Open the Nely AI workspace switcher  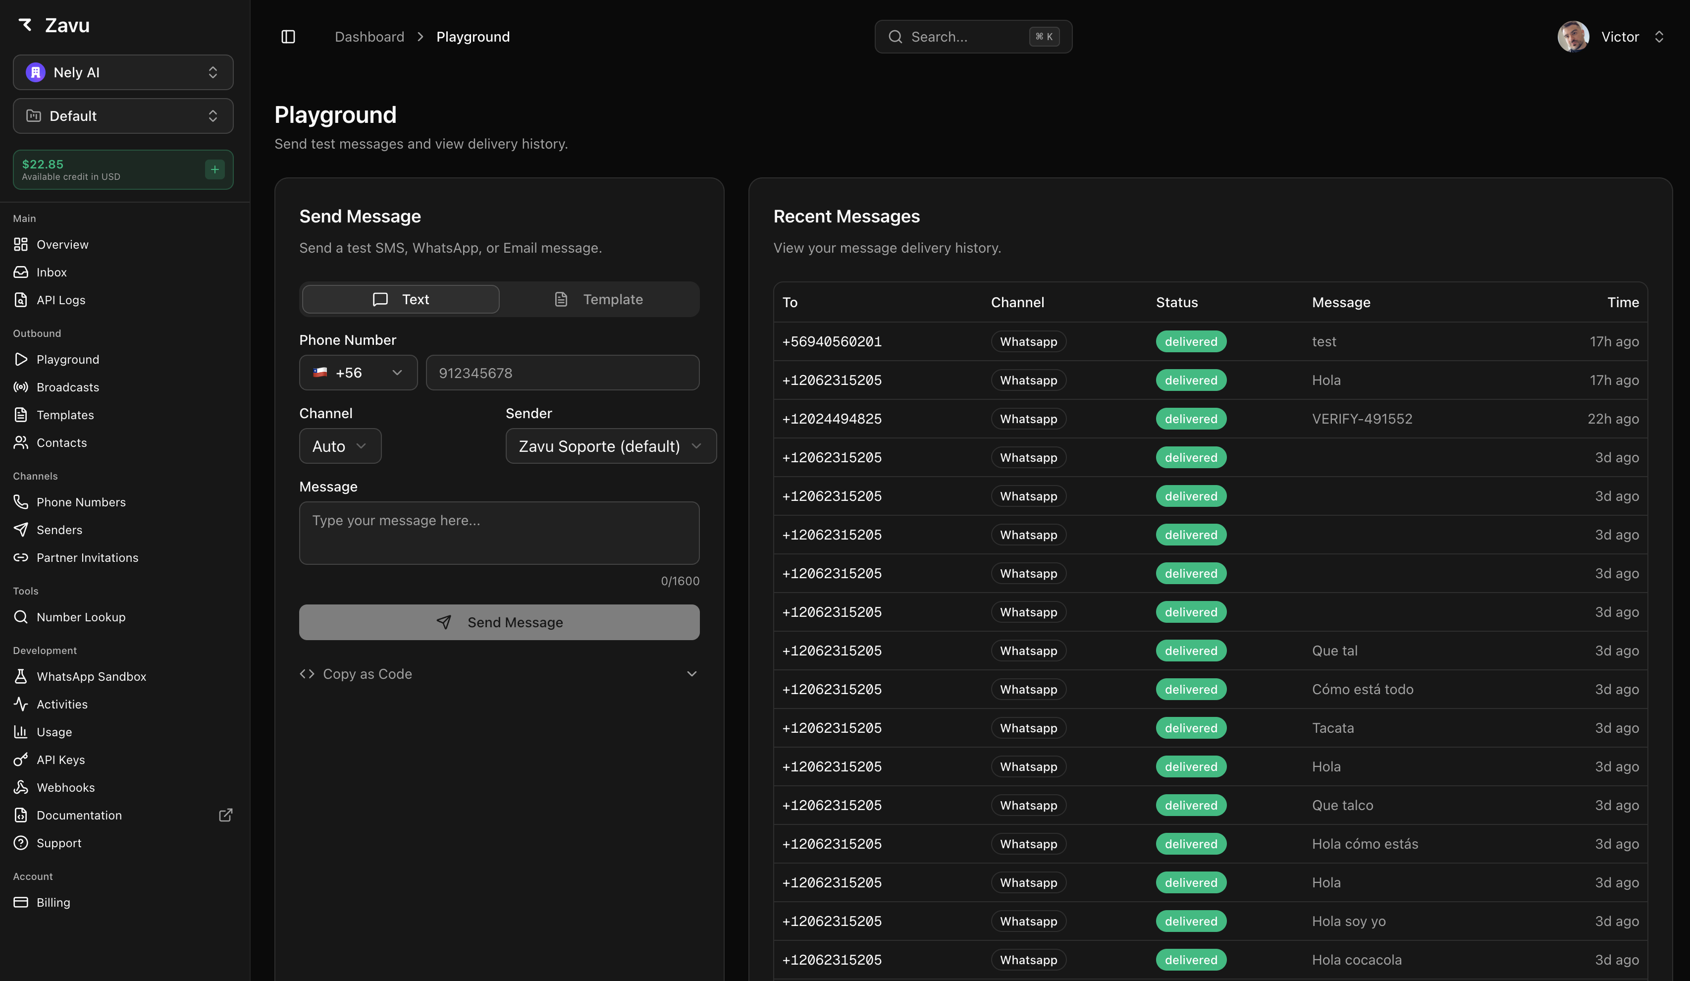123,72
